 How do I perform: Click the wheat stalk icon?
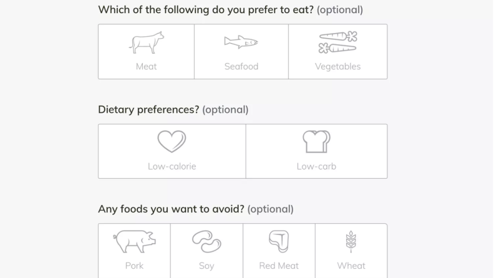point(351,241)
